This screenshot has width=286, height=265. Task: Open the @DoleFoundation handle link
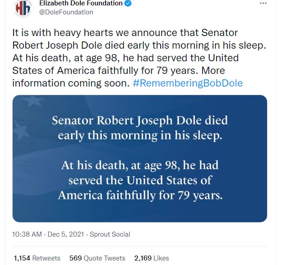point(66,12)
